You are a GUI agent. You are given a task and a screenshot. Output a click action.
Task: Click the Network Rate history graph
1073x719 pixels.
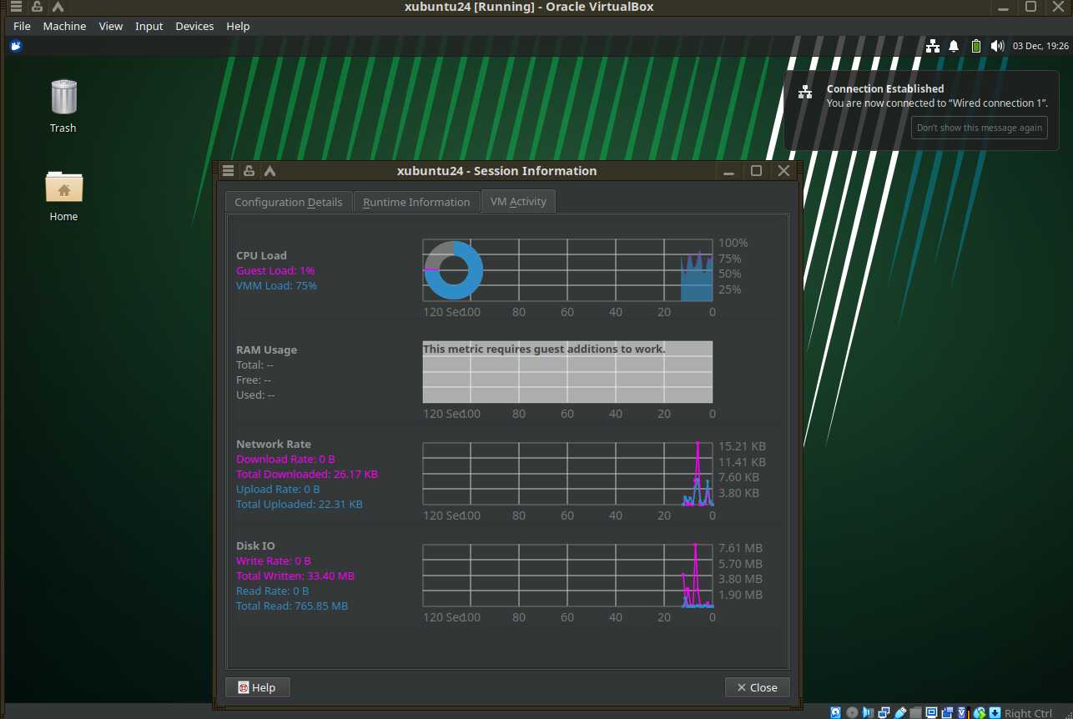[567, 474]
